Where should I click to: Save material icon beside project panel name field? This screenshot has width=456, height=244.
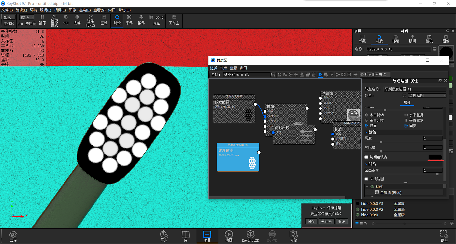[x=435, y=49]
